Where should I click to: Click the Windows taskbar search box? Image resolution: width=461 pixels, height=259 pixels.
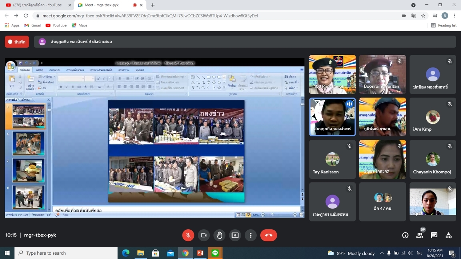66,253
